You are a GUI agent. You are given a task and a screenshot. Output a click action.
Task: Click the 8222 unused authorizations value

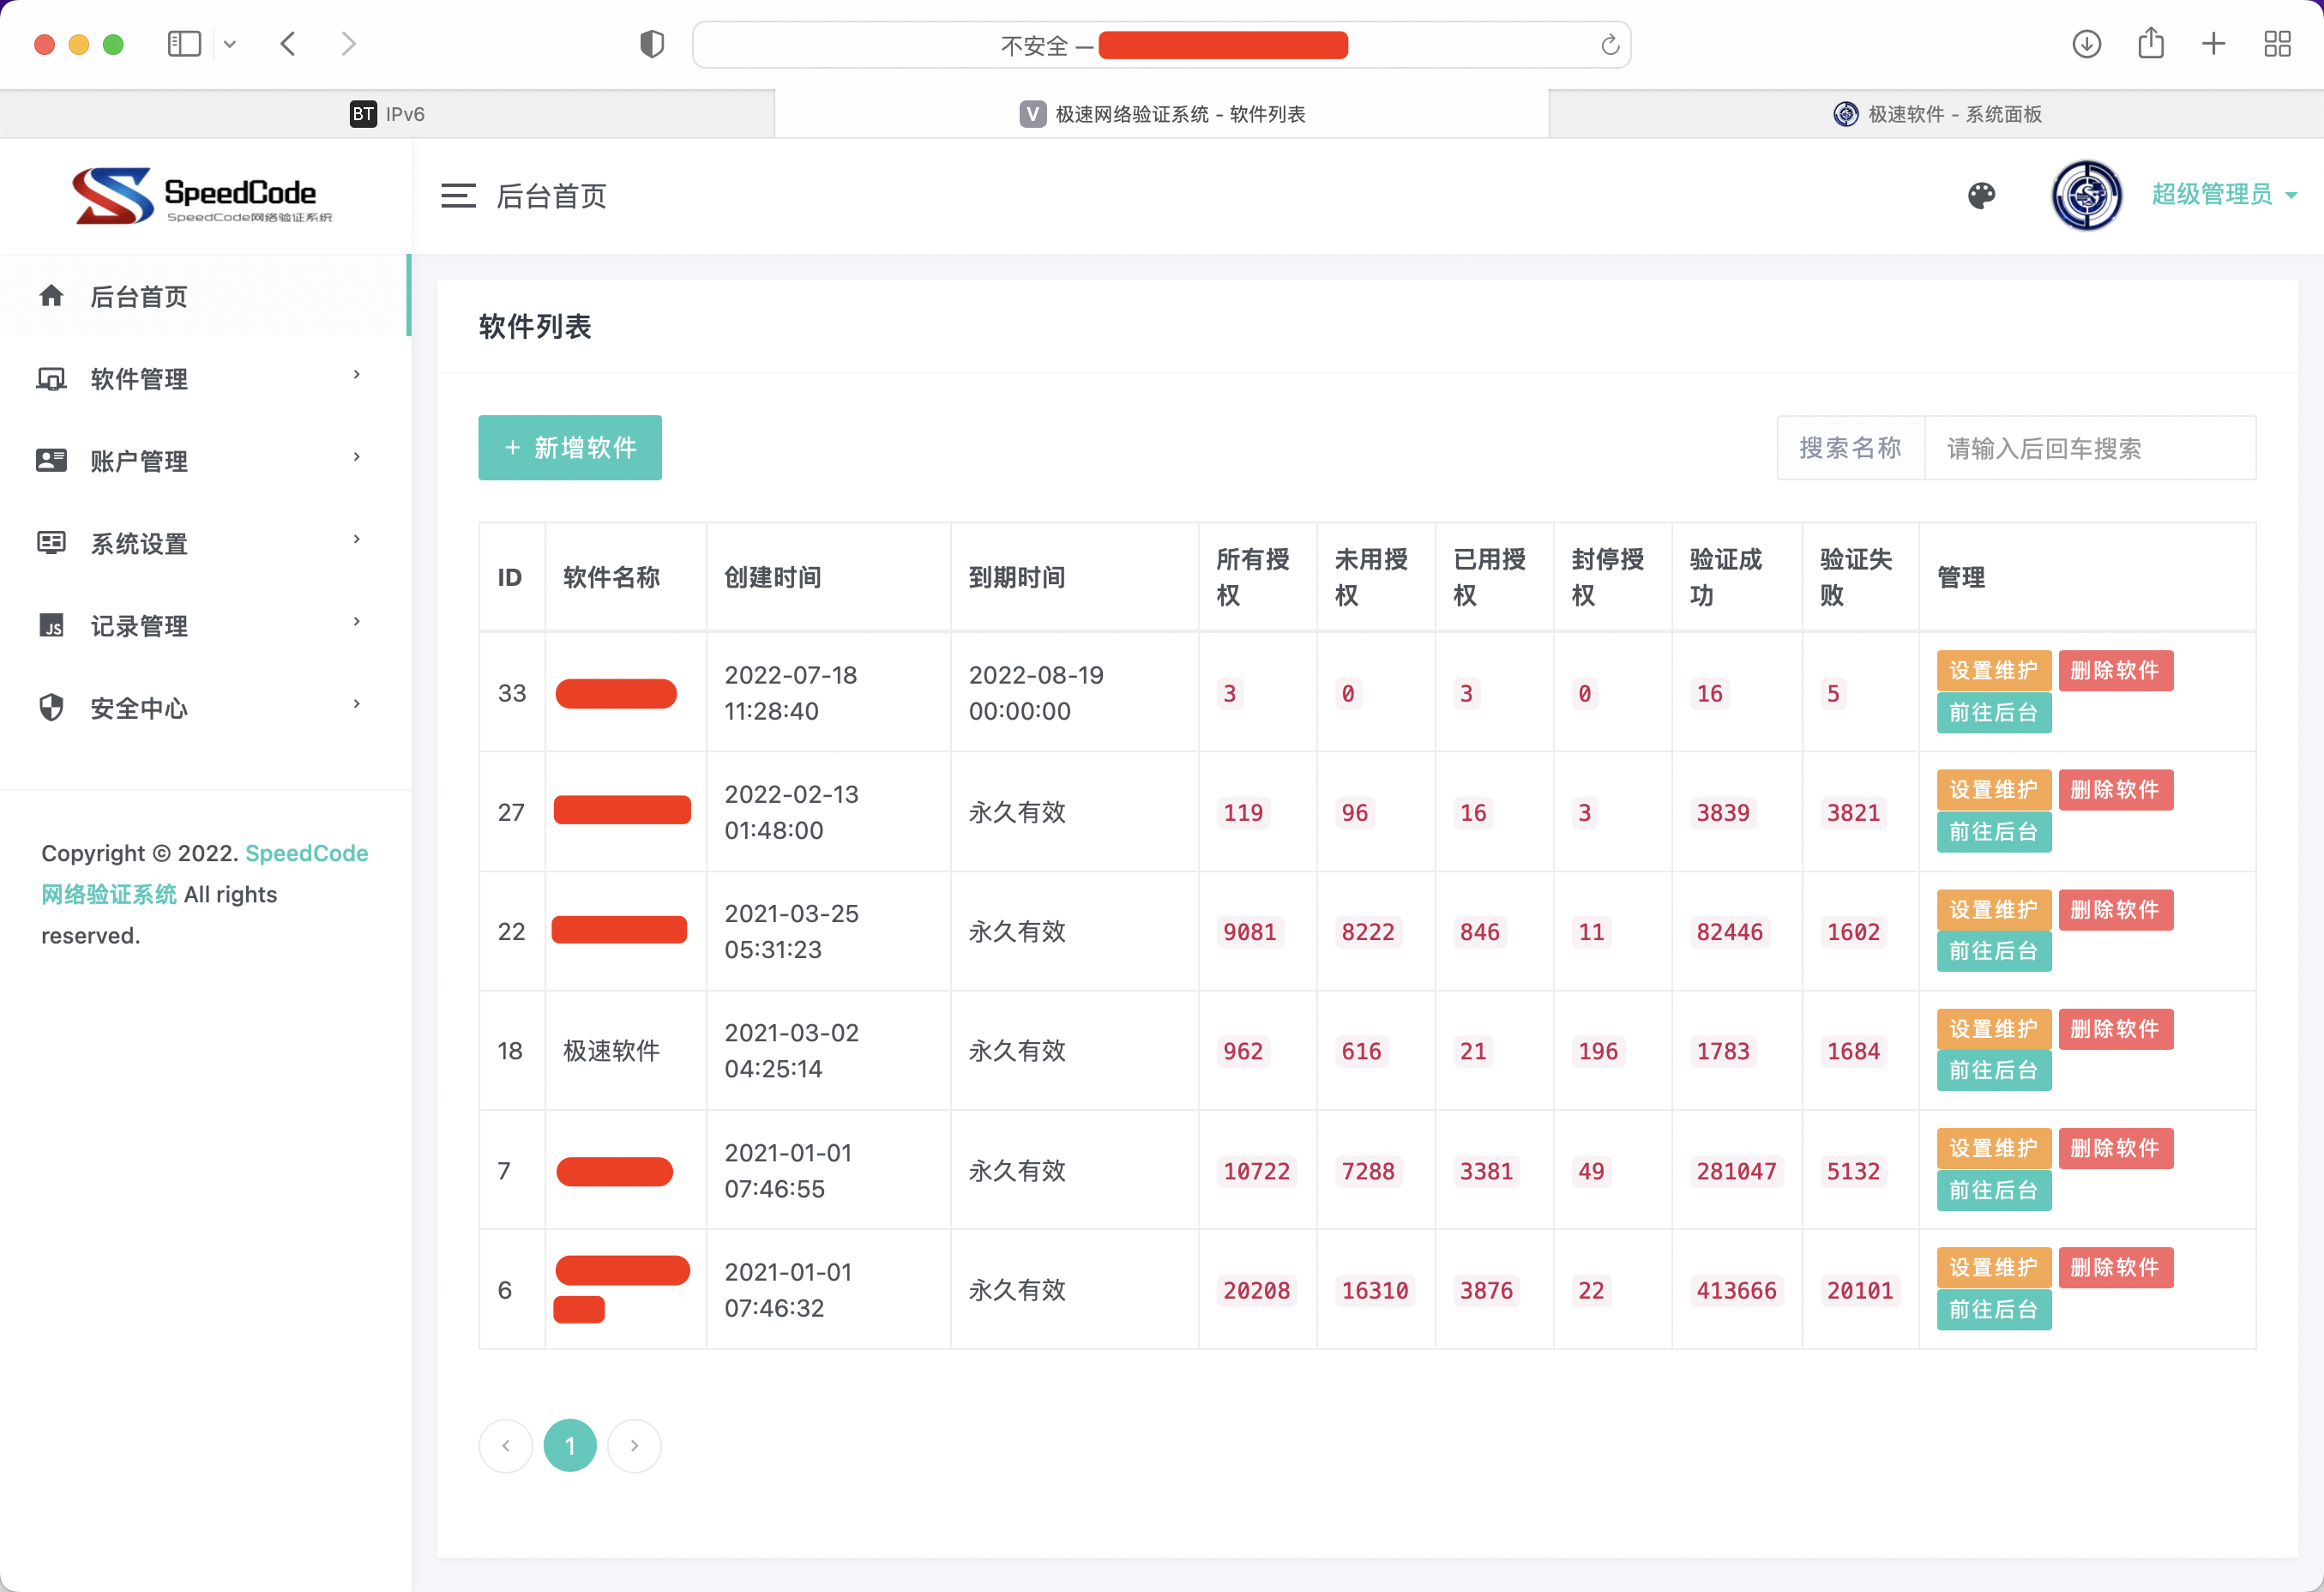click(1367, 932)
